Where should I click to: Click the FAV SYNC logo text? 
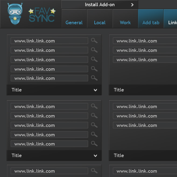[x=42, y=15]
